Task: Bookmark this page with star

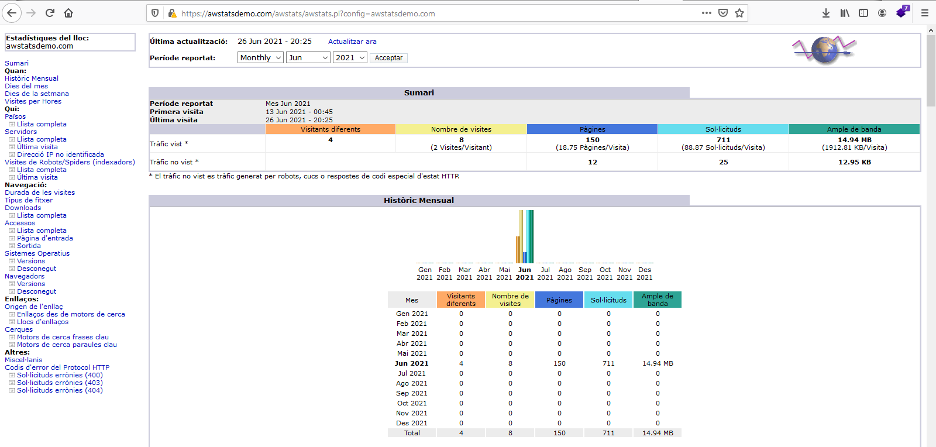Action: pyautogui.click(x=739, y=13)
